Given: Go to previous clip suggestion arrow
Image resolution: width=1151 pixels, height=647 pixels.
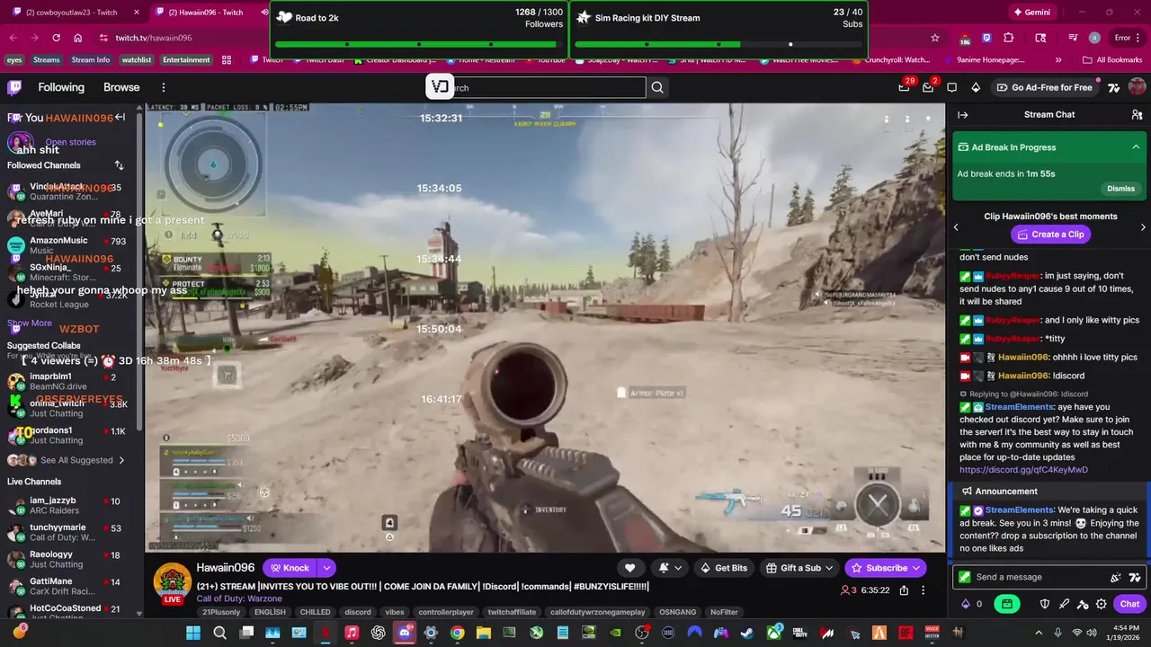Looking at the screenshot, I should (956, 227).
